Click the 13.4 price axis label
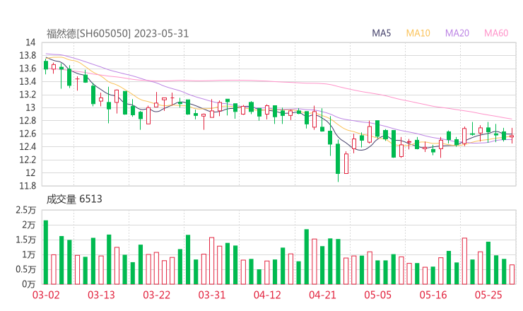 [28, 81]
